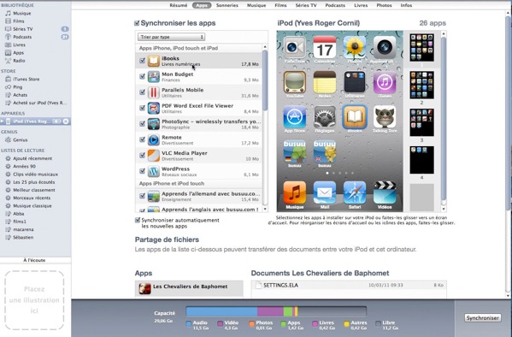Click the app list scroll down arrow

click(x=265, y=210)
